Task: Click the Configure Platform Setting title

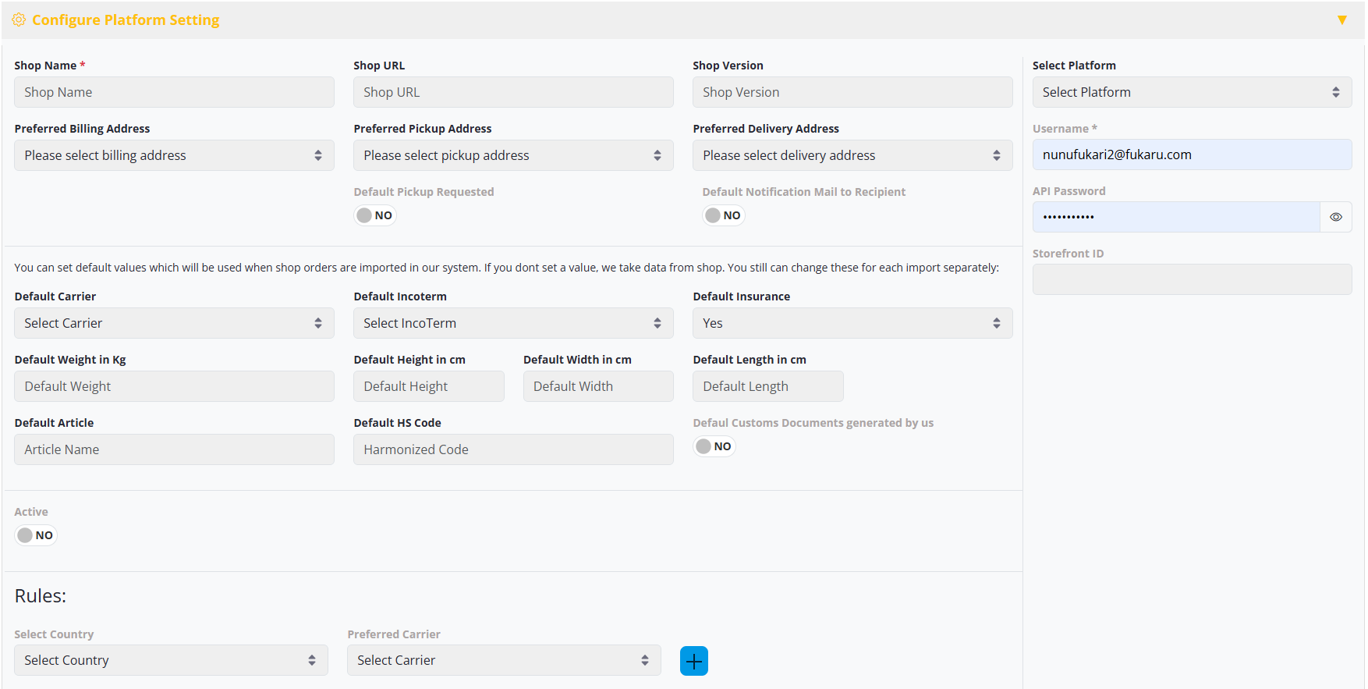Action: point(126,20)
